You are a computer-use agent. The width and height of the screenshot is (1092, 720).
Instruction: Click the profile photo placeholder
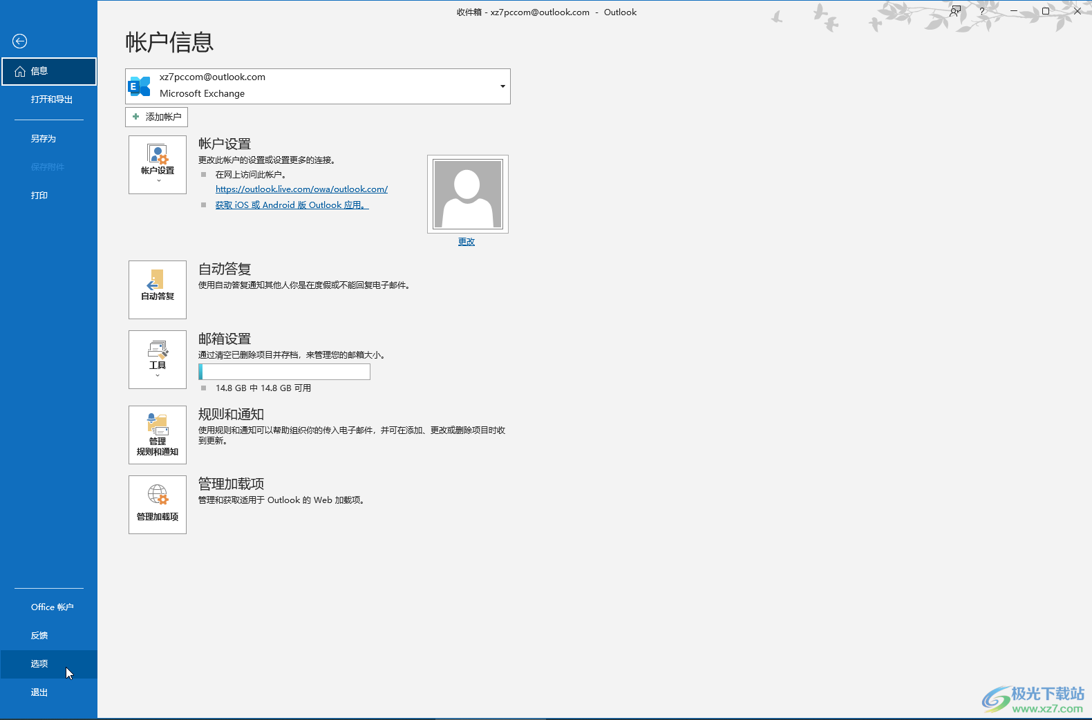tap(468, 194)
